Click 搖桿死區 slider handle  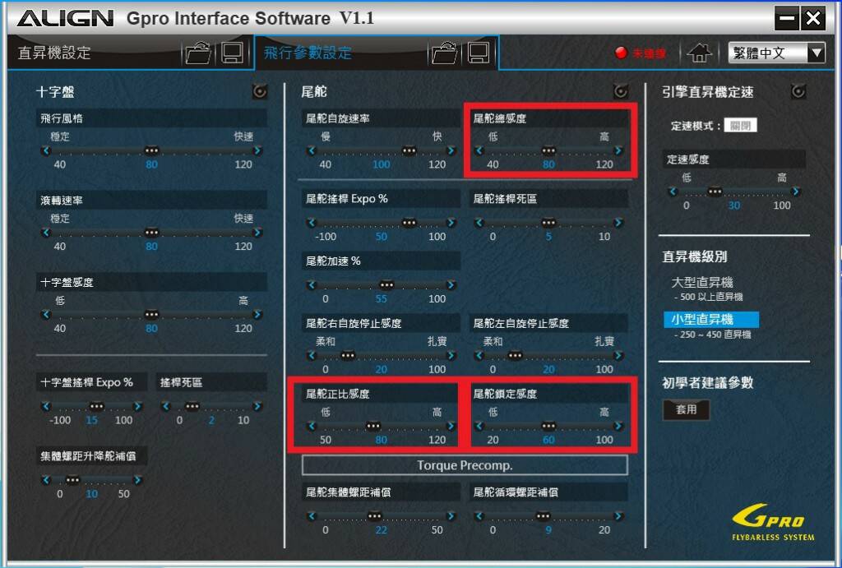[x=192, y=406]
